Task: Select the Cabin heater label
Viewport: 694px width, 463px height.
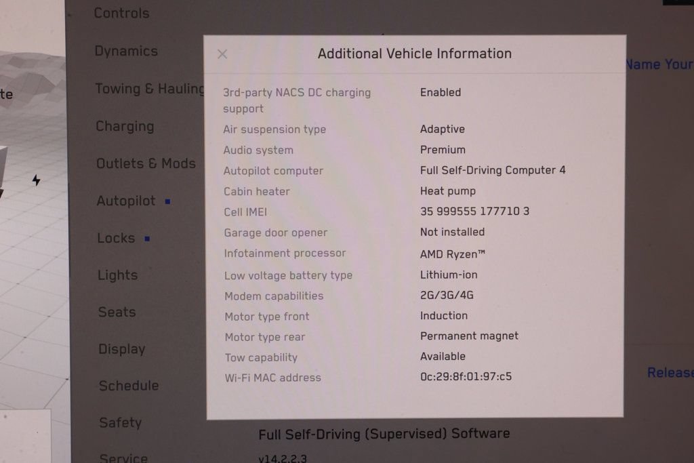Action: [257, 191]
